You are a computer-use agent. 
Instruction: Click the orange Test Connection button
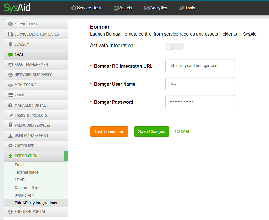point(109,132)
